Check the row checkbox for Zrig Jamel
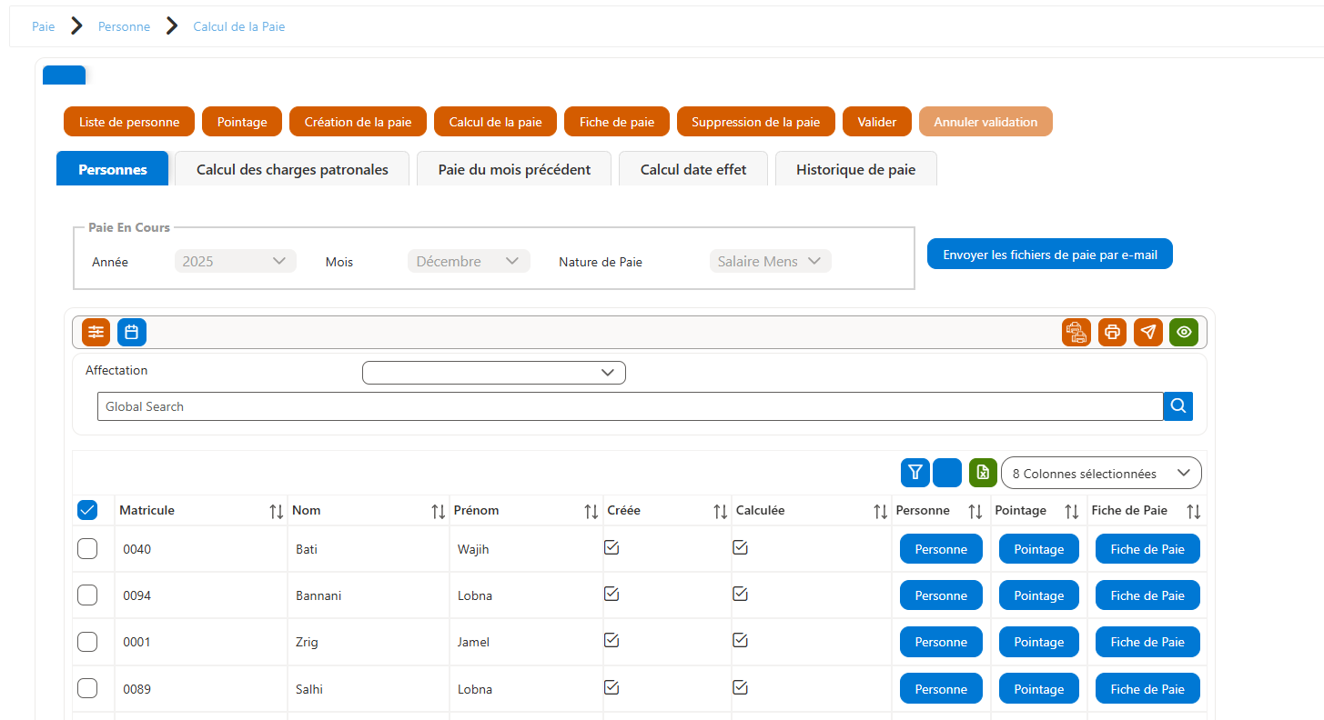 tap(87, 642)
